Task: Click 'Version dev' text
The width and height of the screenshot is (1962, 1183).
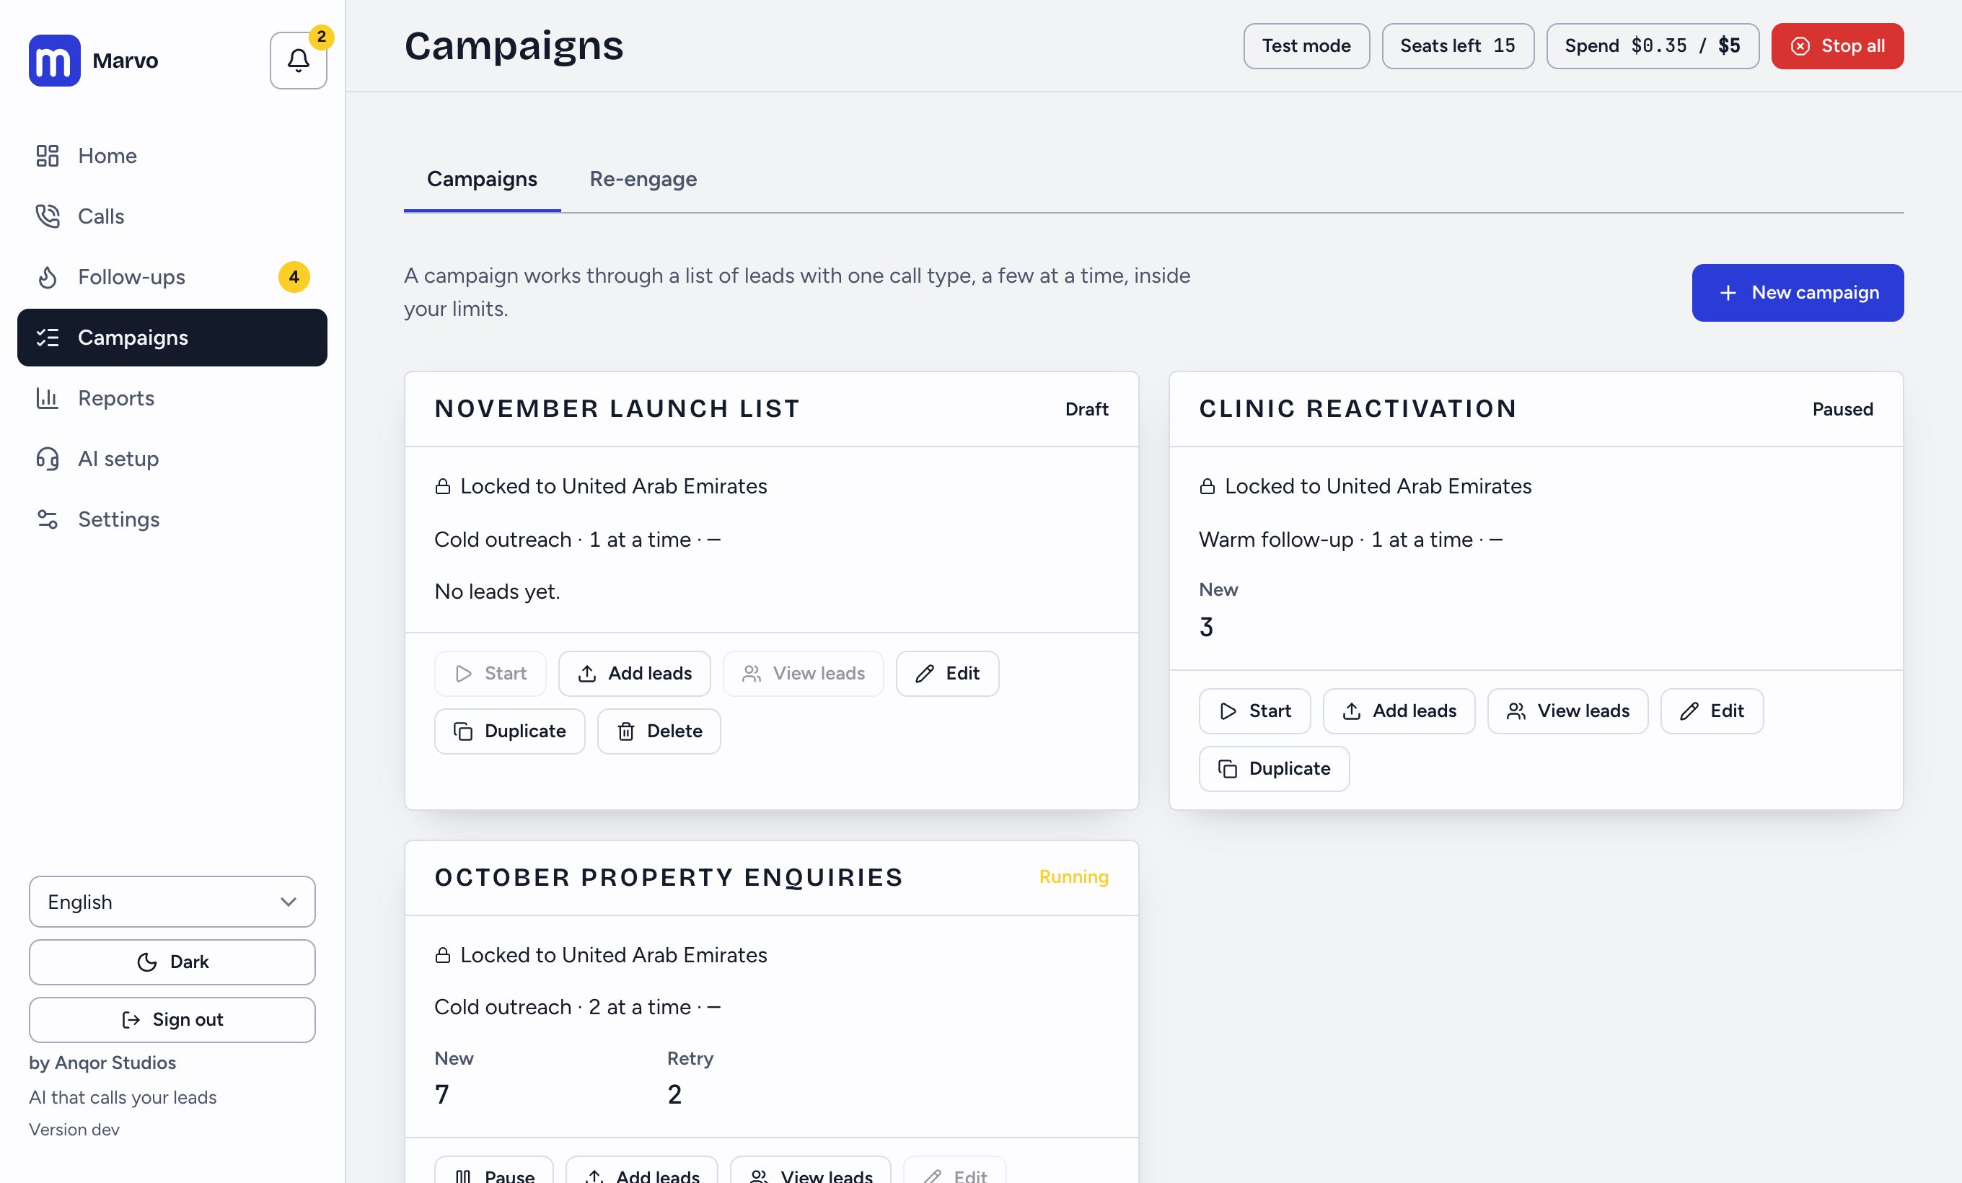Action: point(74,1130)
